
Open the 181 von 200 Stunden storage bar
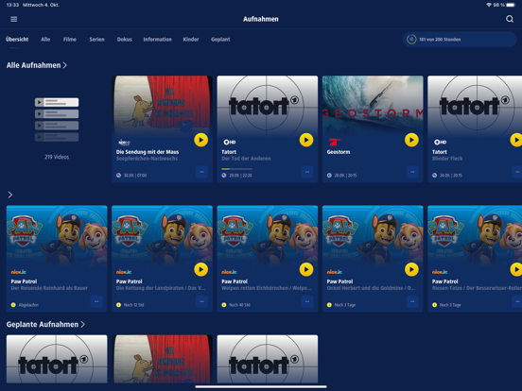460,40
